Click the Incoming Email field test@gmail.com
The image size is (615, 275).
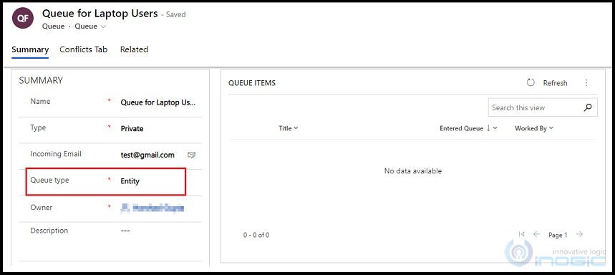pos(147,155)
